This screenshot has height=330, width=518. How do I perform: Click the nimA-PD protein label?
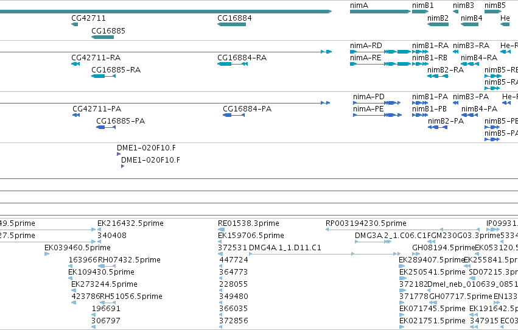click(369, 97)
